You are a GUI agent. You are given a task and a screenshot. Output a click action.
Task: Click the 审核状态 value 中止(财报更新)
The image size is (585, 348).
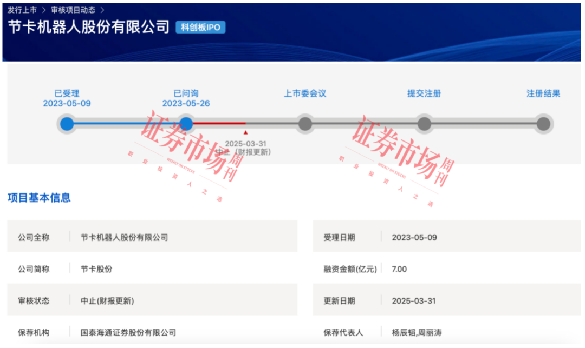tap(107, 301)
